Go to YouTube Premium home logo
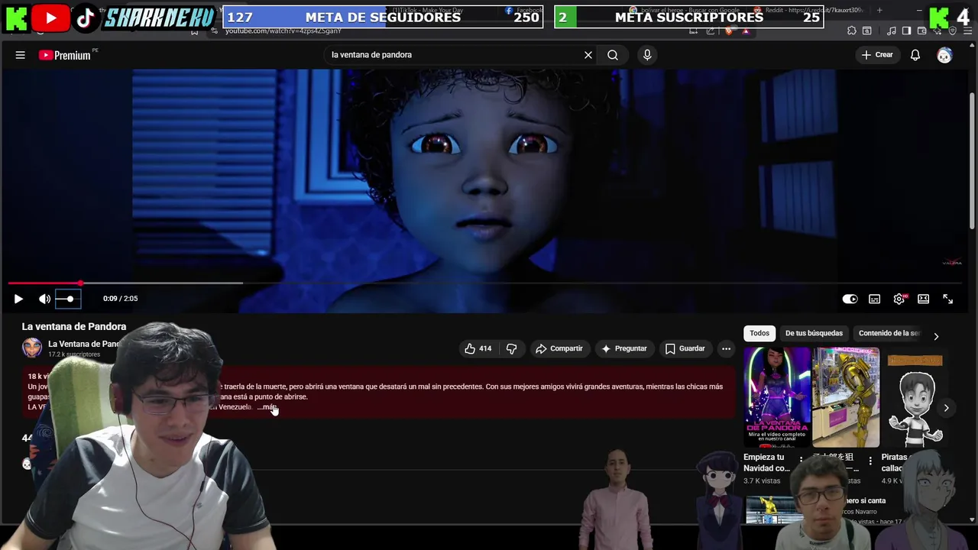 pyautogui.click(x=64, y=55)
